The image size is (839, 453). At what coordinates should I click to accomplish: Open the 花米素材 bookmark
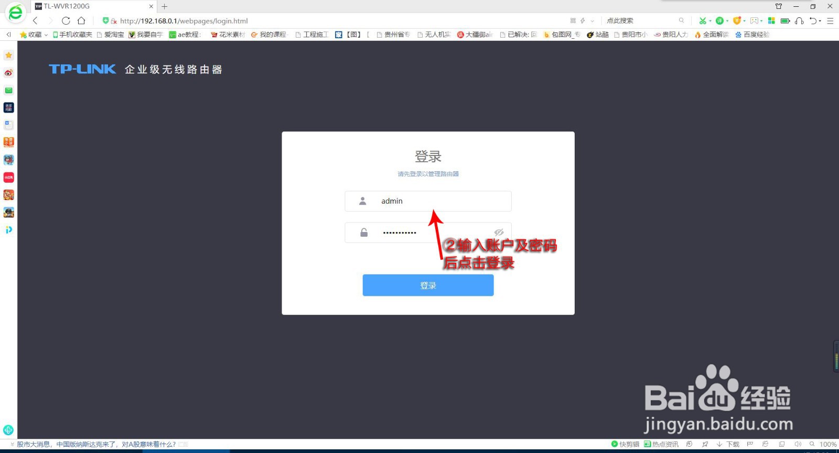228,35
